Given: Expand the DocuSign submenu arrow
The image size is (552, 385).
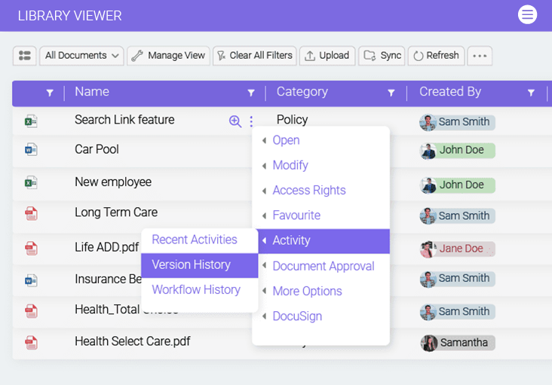Looking at the screenshot, I should [264, 316].
